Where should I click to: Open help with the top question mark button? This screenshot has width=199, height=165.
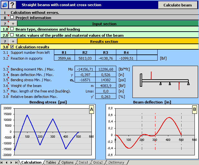pos(12,5)
